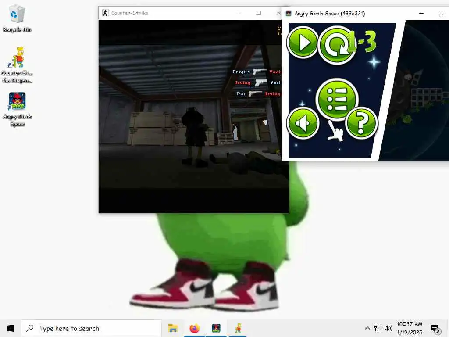Click the Angry Birds Space window title icon
449x337 pixels.
click(x=289, y=13)
